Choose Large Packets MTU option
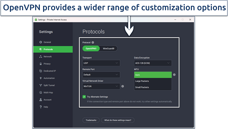Image resolution: width=228 pixels, height=129 pixels. [153, 81]
